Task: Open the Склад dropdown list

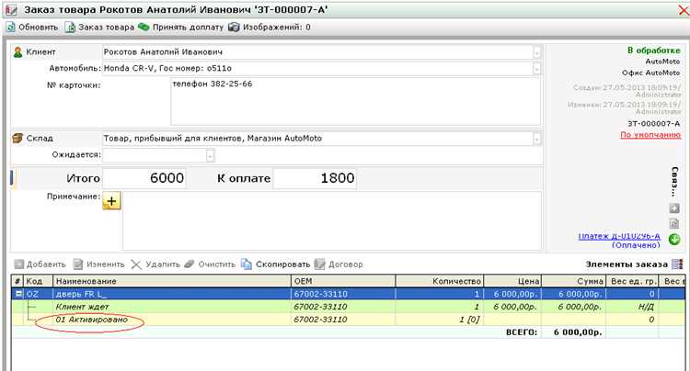Action: pos(536,140)
